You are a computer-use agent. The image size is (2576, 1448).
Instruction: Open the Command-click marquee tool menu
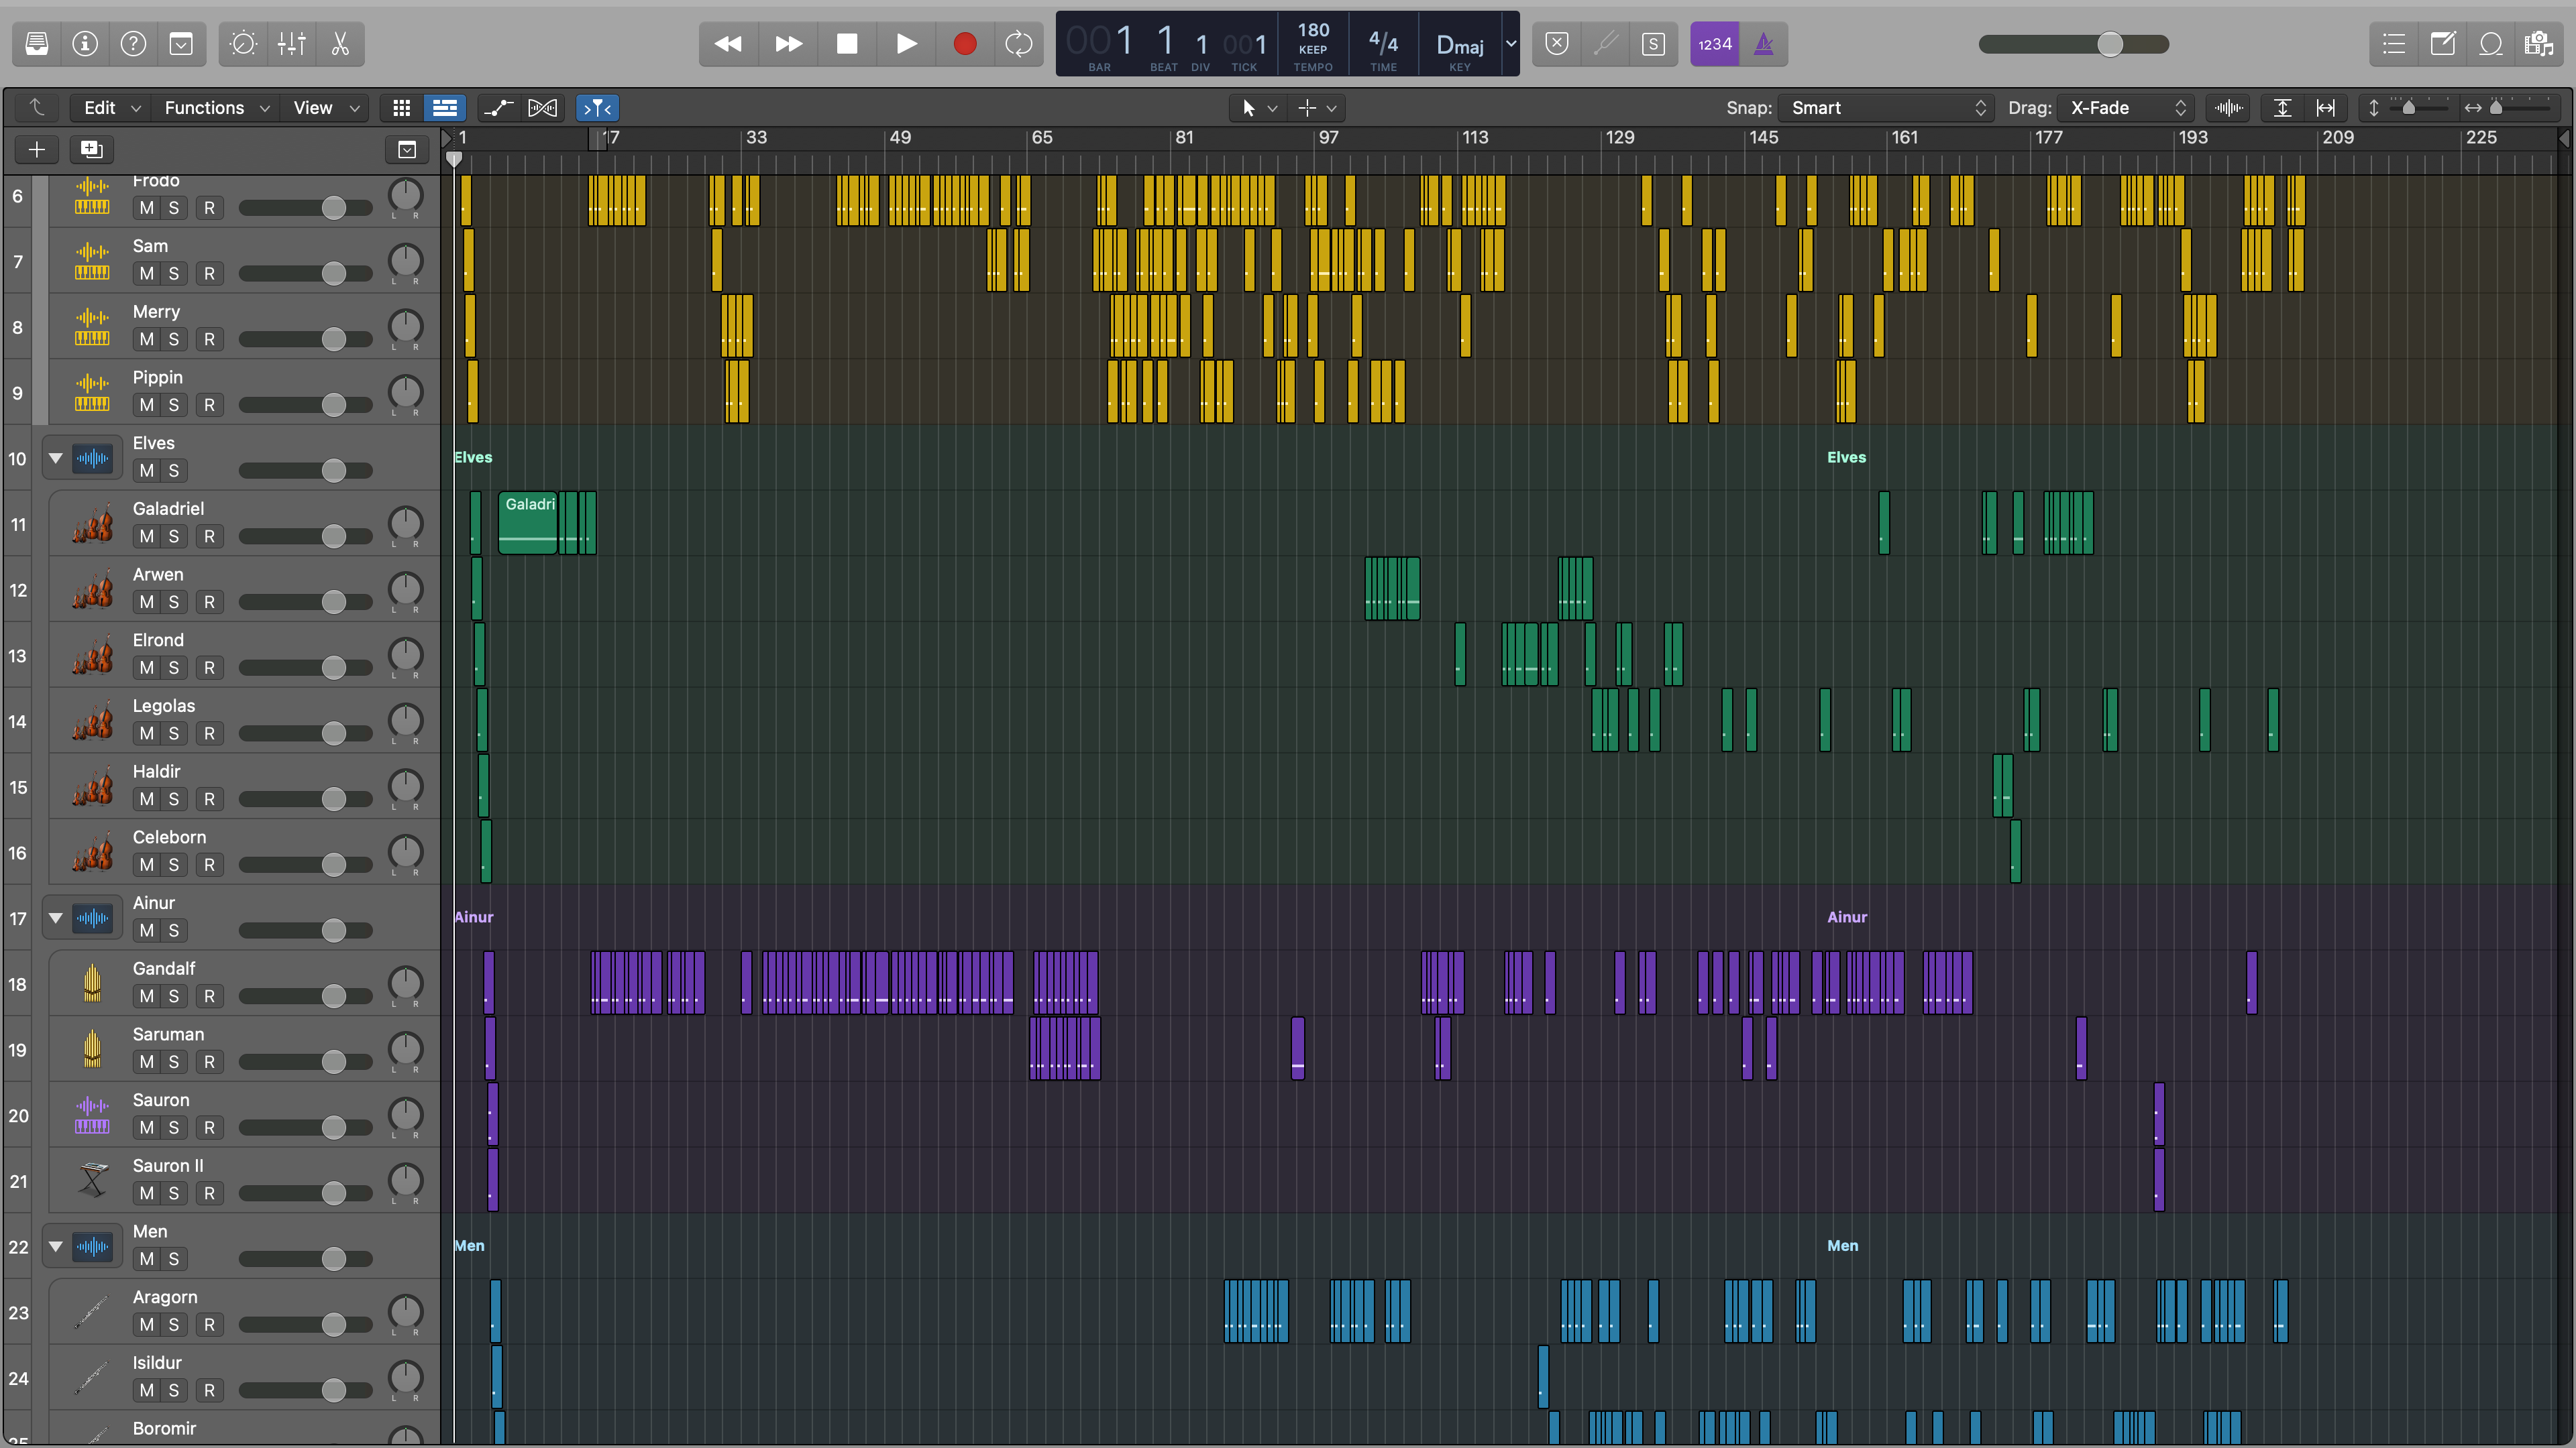click(x=1316, y=108)
